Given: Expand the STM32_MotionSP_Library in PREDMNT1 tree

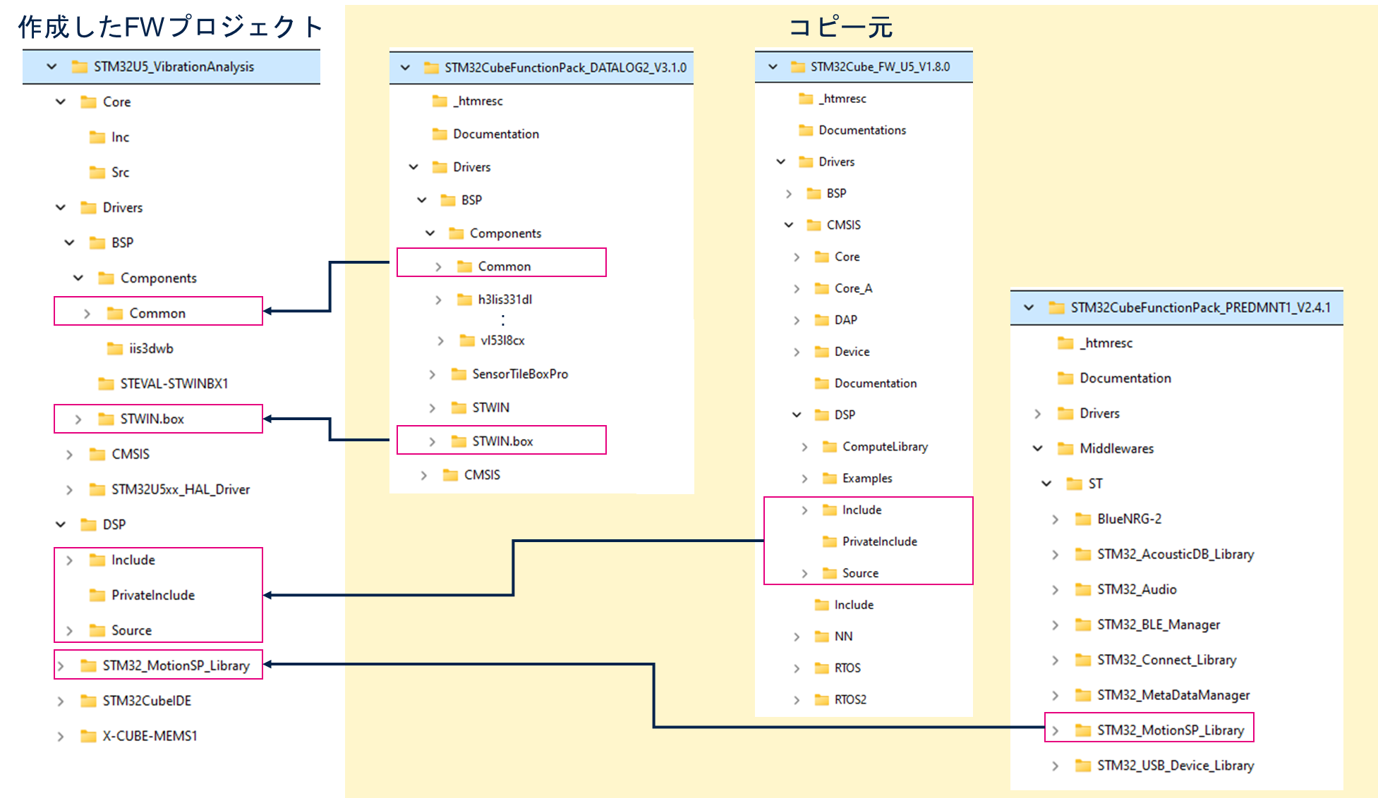Looking at the screenshot, I should click(1055, 730).
